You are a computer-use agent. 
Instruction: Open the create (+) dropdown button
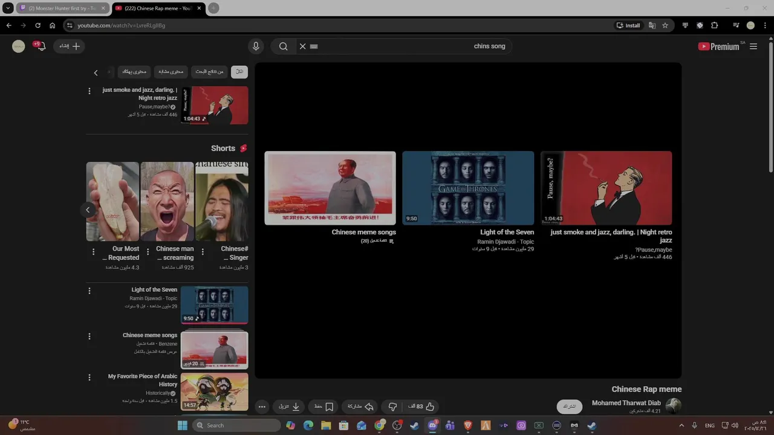(70, 46)
